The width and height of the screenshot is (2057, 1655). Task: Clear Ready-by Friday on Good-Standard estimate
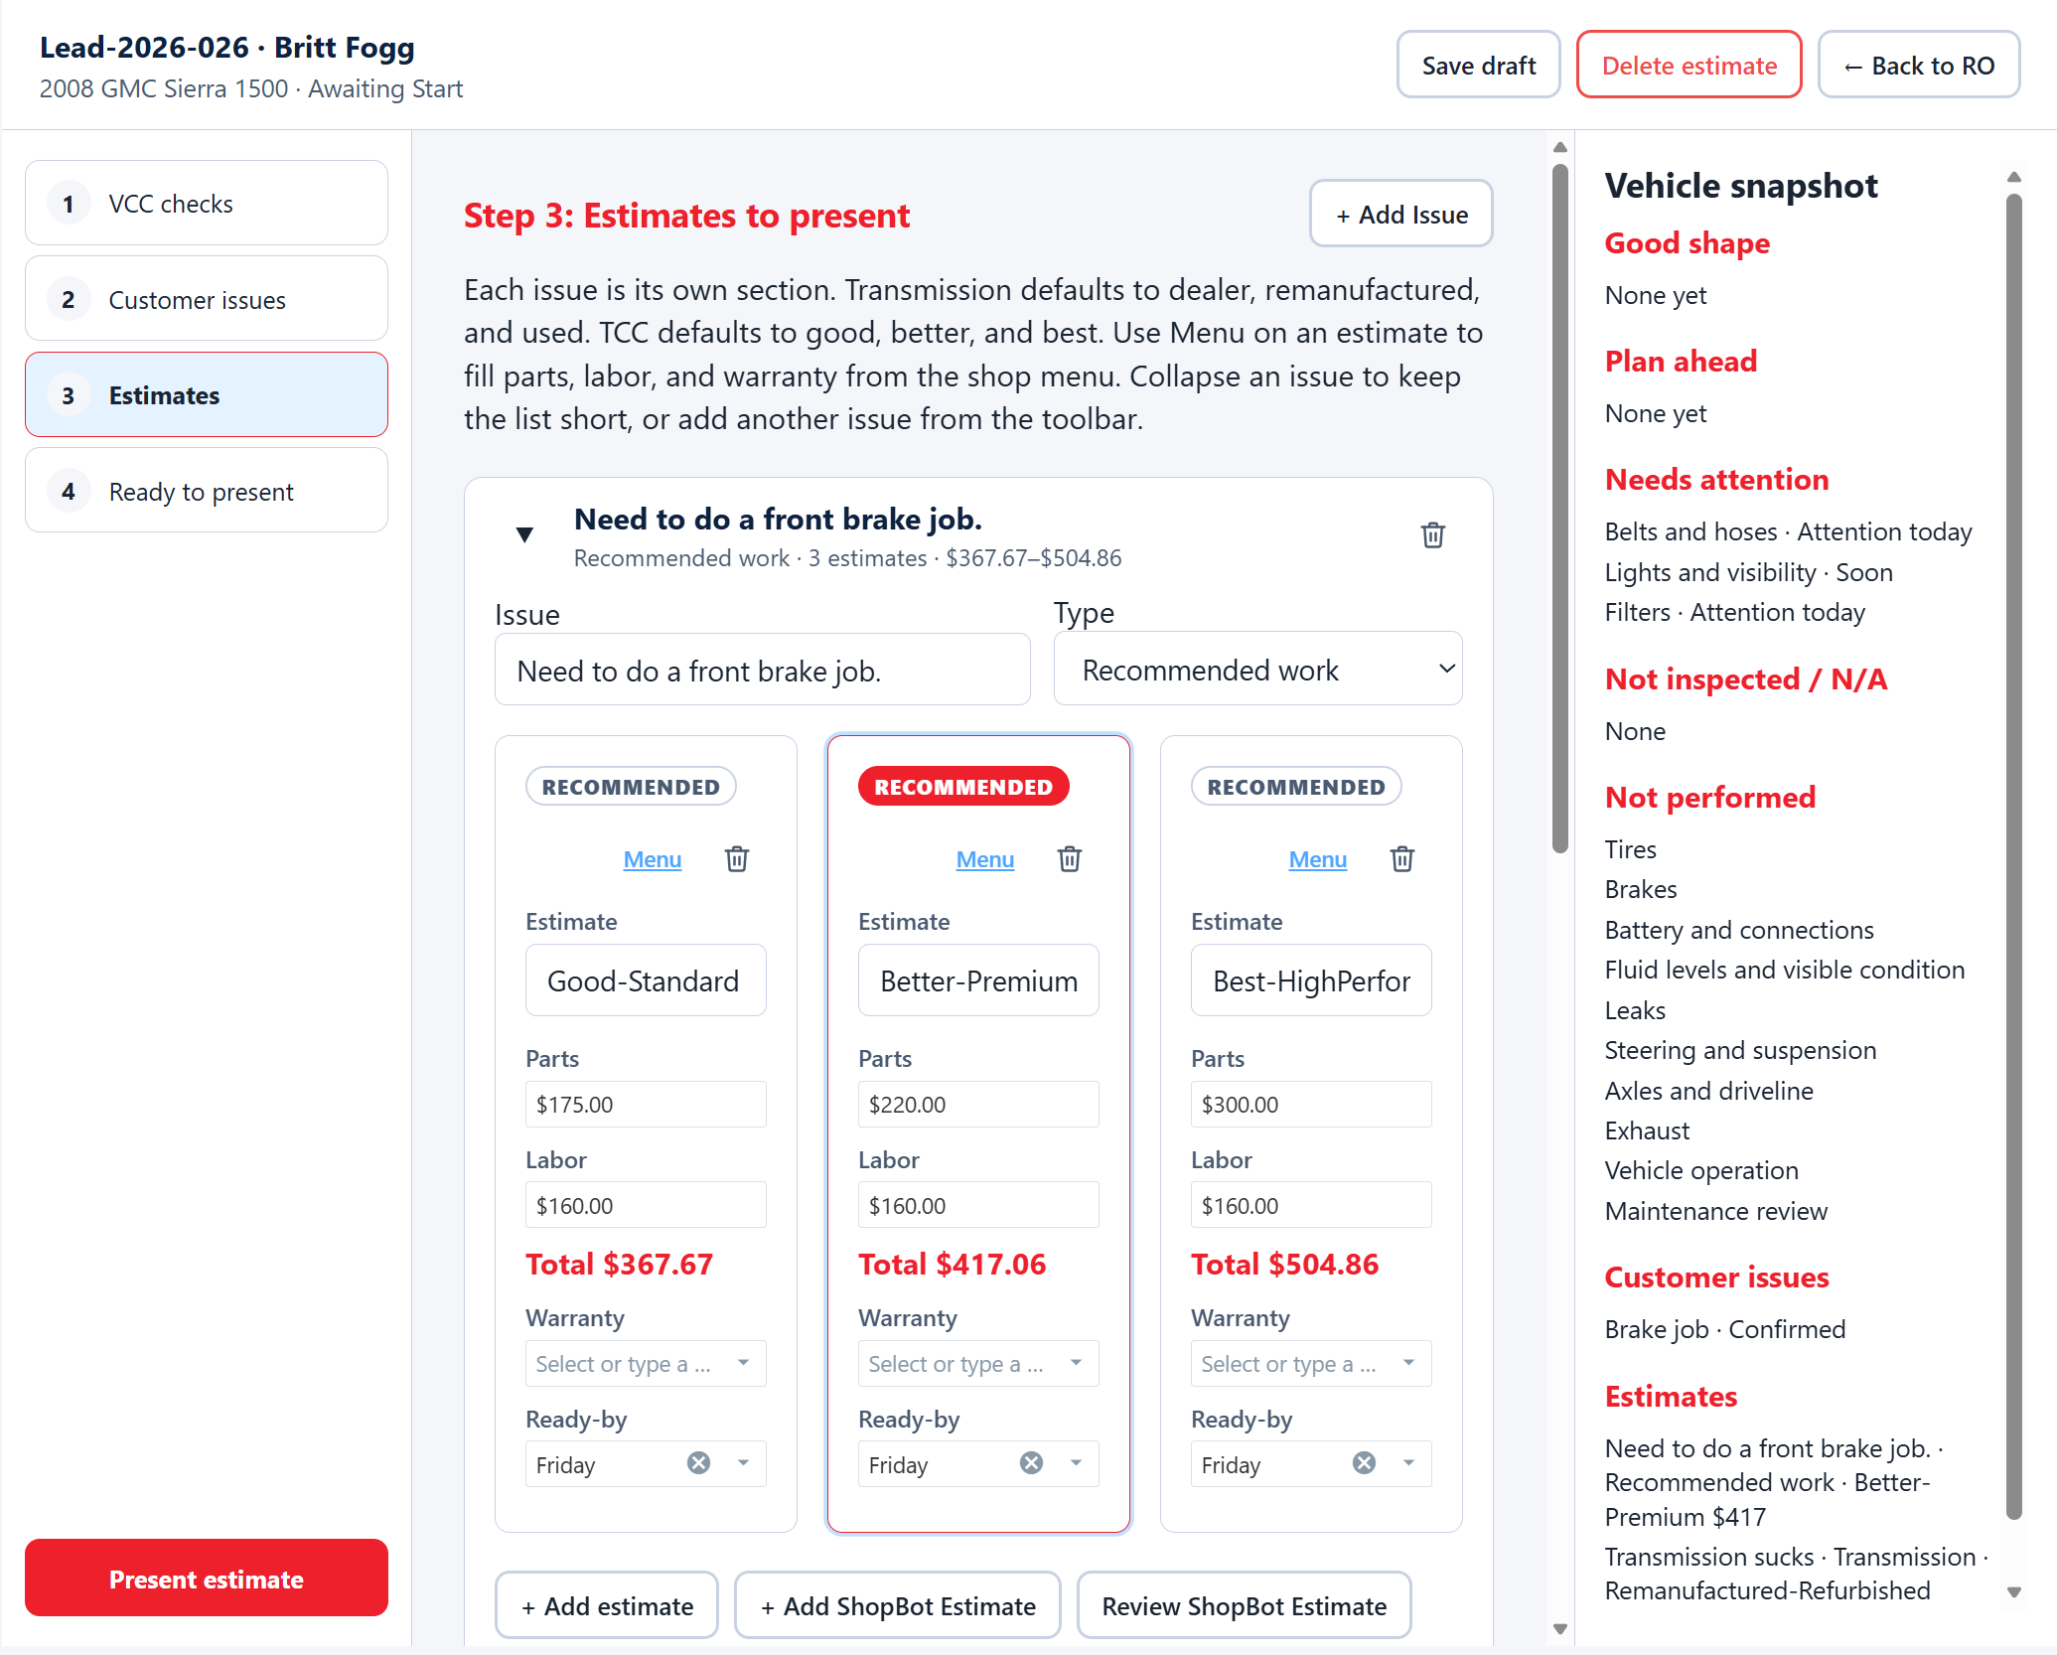[699, 1463]
